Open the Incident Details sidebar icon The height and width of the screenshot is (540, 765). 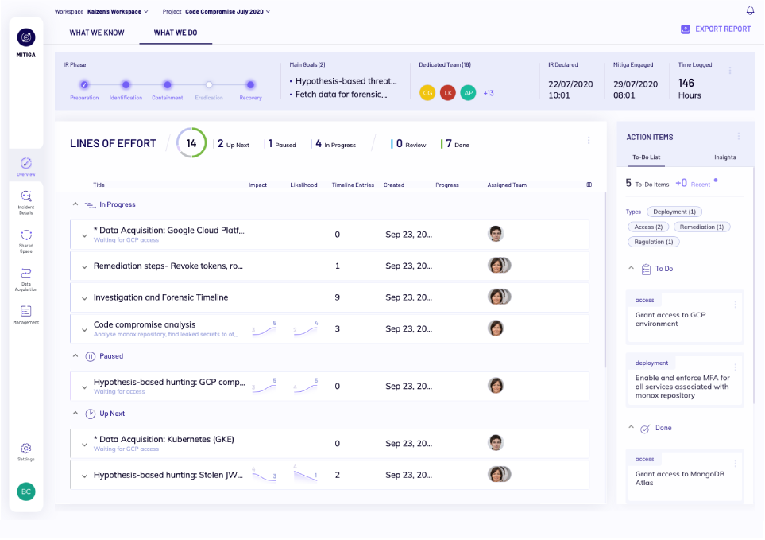point(25,196)
